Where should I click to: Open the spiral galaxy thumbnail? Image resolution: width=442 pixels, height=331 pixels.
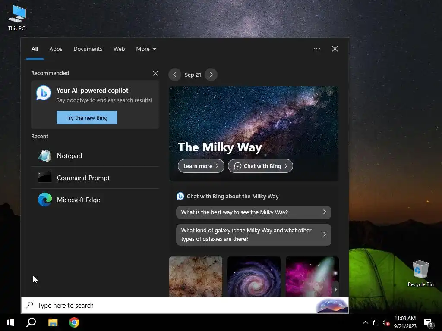pos(254,276)
